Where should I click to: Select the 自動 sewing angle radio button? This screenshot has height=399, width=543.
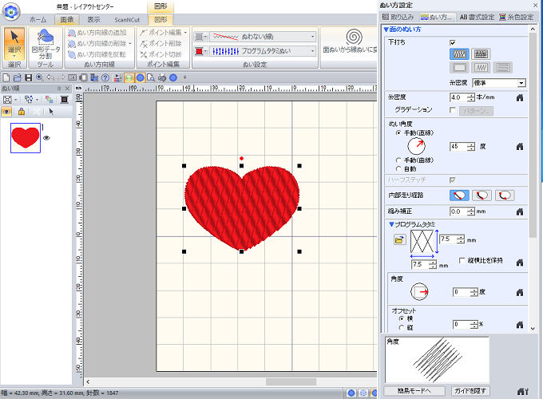(398, 168)
